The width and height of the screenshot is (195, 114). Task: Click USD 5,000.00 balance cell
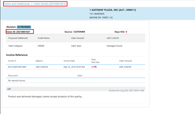[x=42, y=67]
